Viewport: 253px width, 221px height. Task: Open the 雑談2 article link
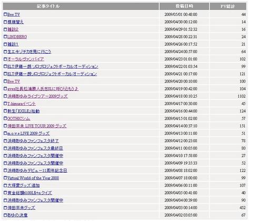pos(13,30)
